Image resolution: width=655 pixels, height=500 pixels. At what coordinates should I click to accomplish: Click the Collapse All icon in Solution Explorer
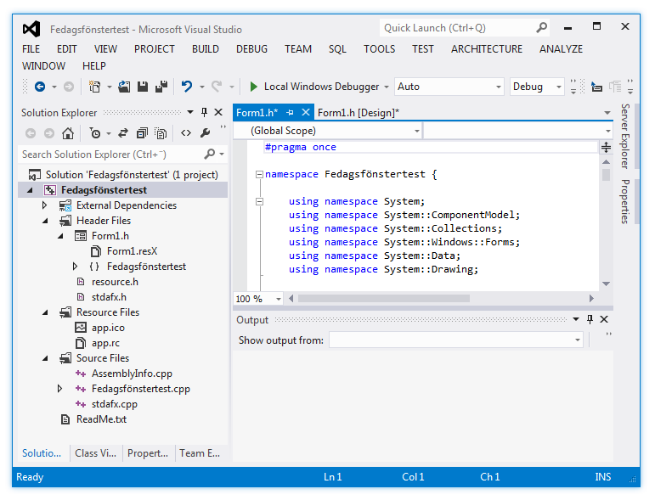[x=142, y=133]
